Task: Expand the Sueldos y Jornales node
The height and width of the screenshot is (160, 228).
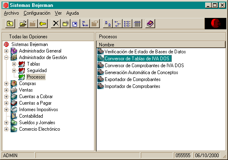Action: point(6,123)
